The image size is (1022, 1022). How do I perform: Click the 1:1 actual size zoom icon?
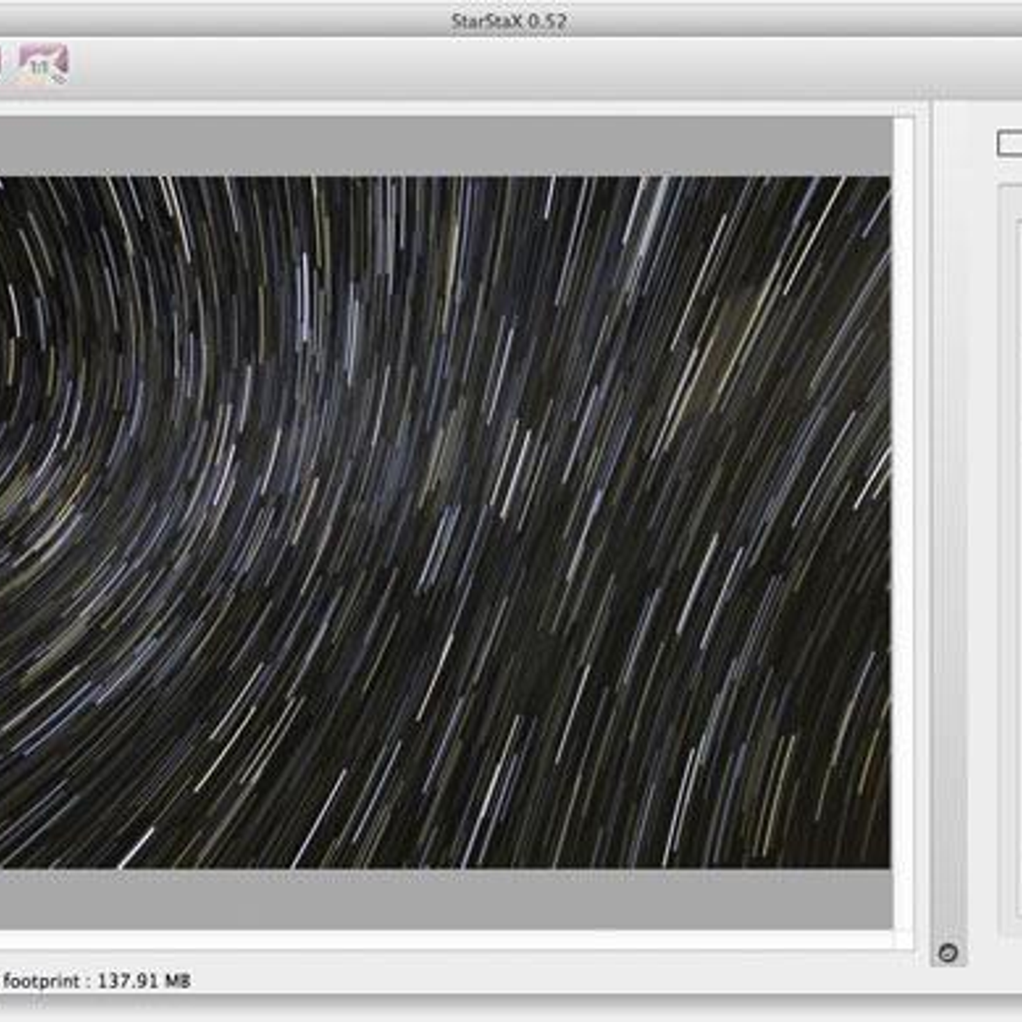[x=42, y=65]
